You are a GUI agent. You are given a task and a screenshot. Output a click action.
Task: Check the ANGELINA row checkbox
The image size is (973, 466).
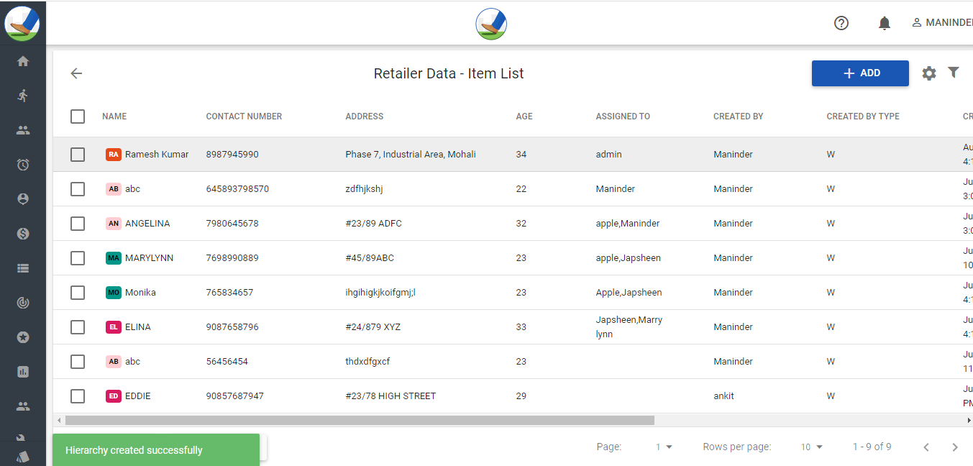click(x=78, y=224)
